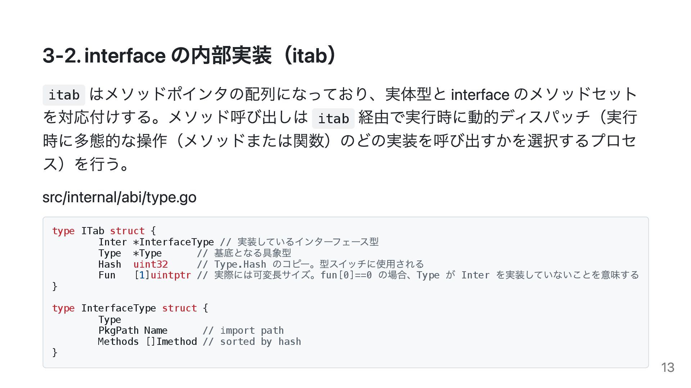Screen dimensions: 691x388
Task: Click the slide title about interface internals
Action: point(190,56)
